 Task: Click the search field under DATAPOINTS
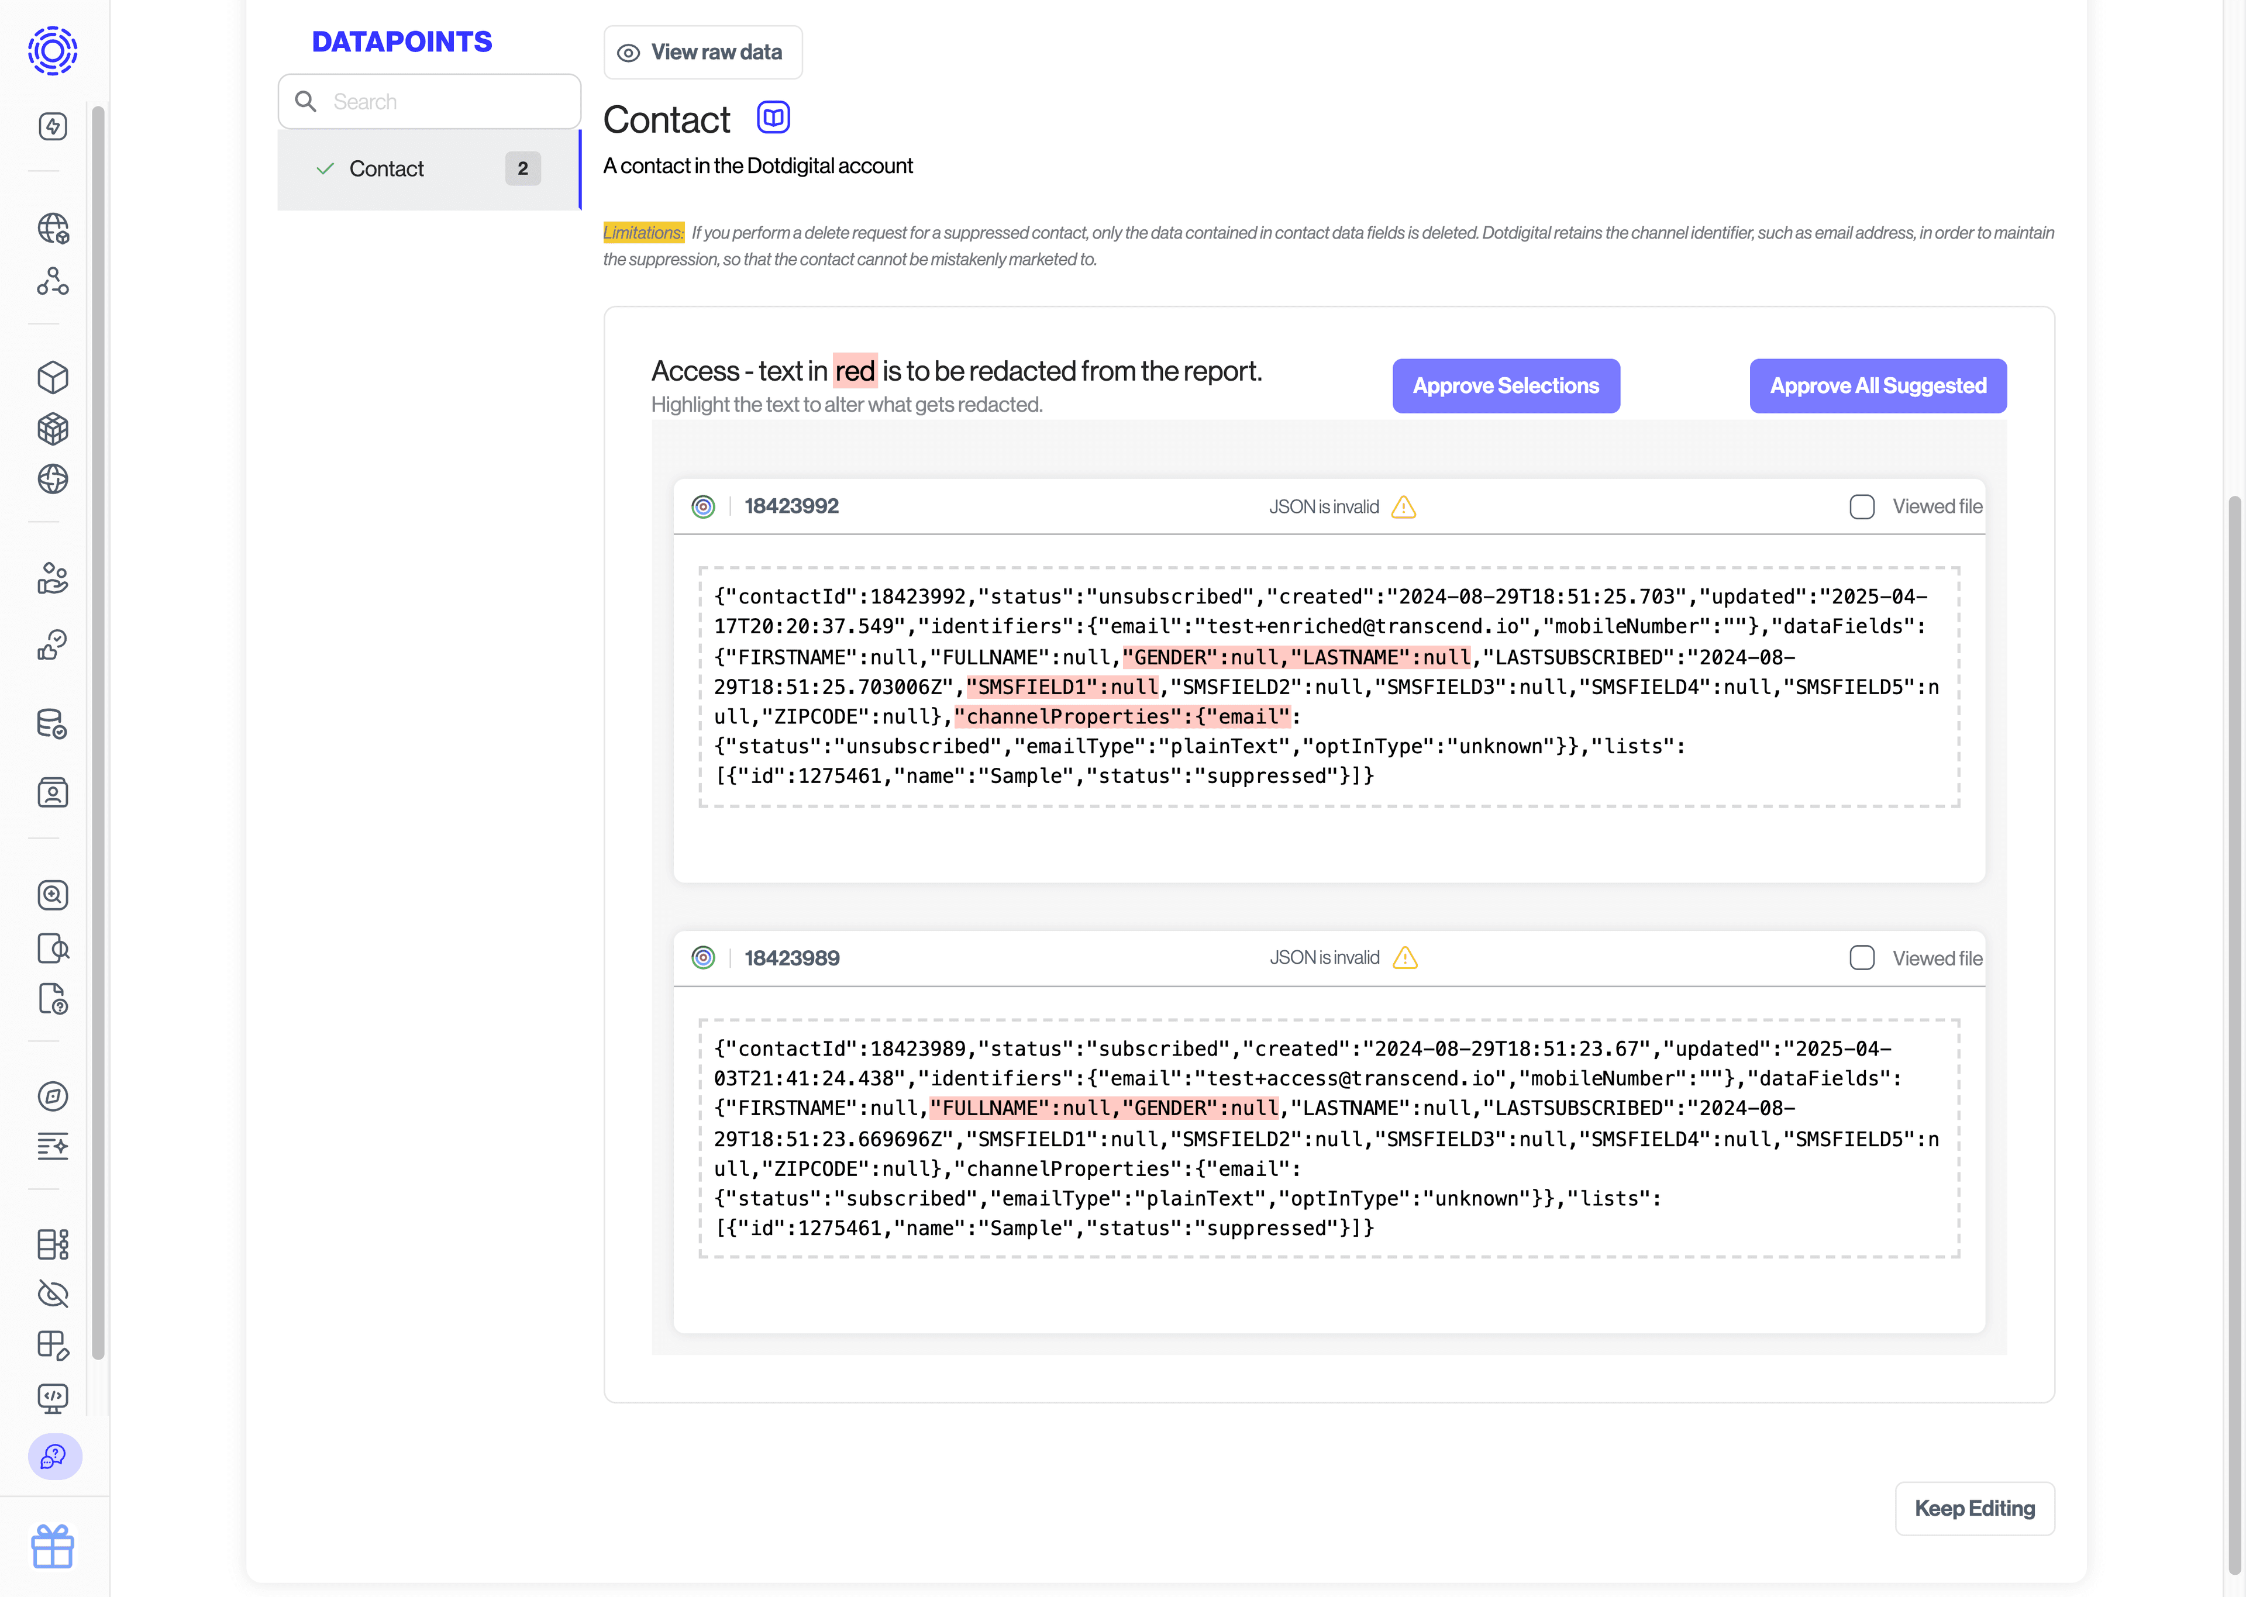429,101
